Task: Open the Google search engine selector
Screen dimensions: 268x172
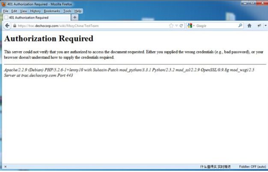Action: pyautogui.click(x=191, y=26)
